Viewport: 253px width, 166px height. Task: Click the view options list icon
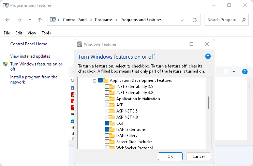(226, 72)
